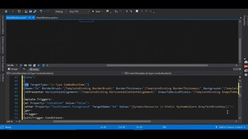Image resolution: width=248 pixels, height=139 pixels.
Task: Toggle the fx effects button in designer
Action: 21,65
